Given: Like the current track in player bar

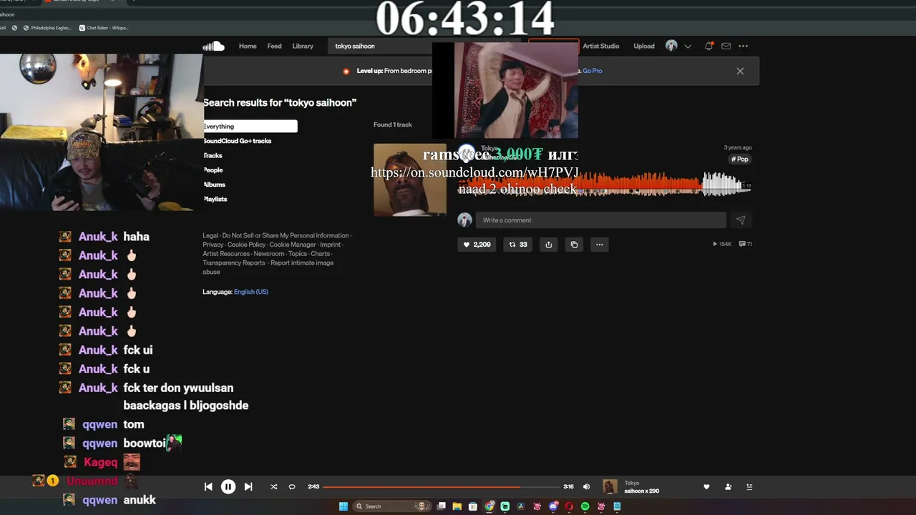Looking at the screenshot, I should pos(706,487).
